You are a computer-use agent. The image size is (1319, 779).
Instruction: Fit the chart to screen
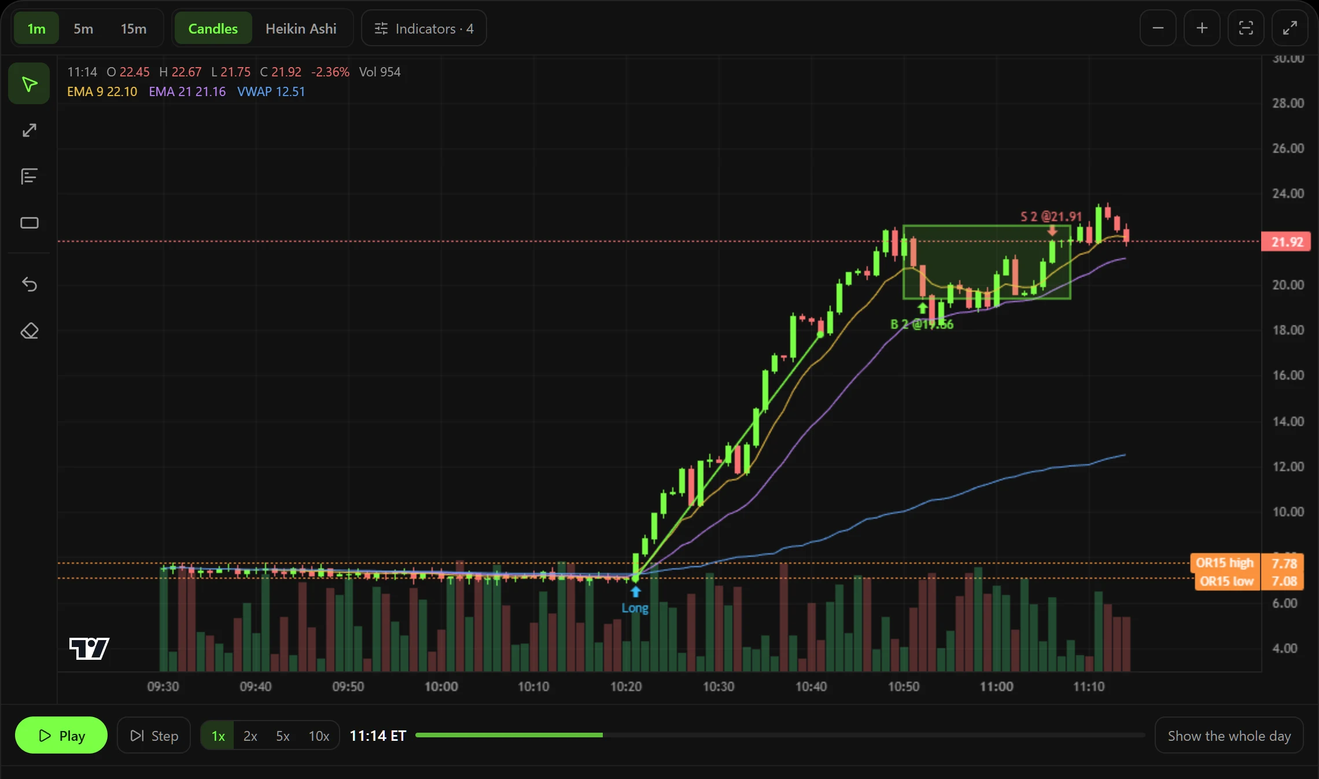[x=1246, y=28]
